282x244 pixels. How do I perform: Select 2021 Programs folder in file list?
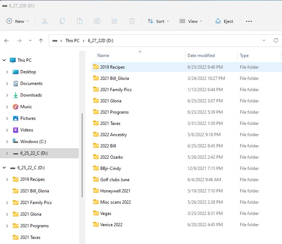pos(114,112)
